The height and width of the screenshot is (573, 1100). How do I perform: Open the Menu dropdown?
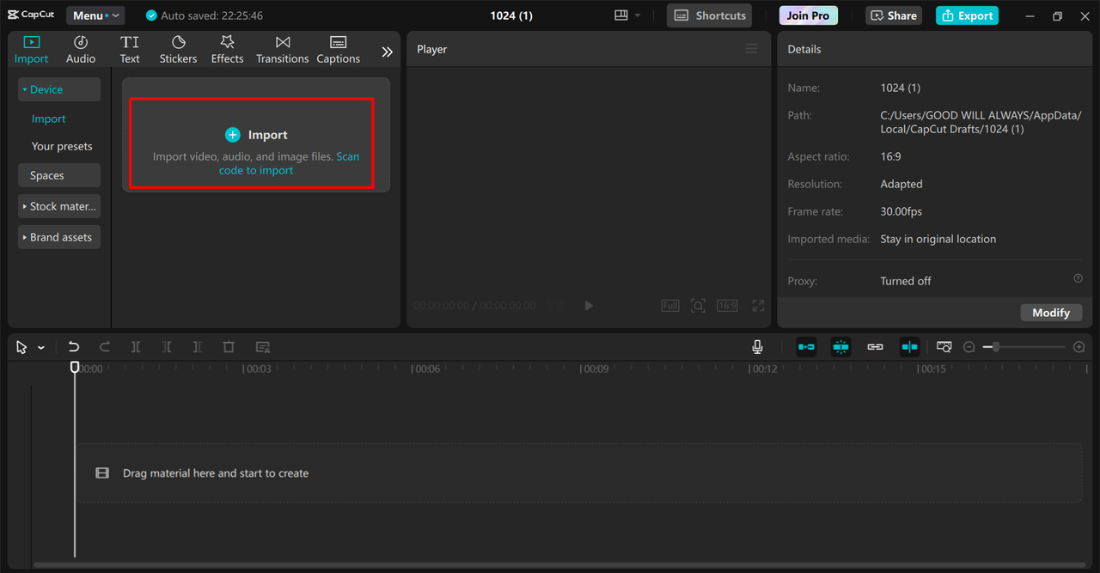pyautogui.click(x=95, y=15)
